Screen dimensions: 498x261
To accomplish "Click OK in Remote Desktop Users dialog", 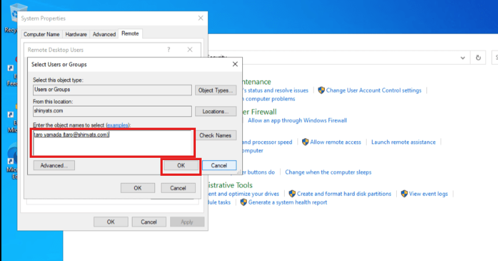I will (x=138, y=188).
